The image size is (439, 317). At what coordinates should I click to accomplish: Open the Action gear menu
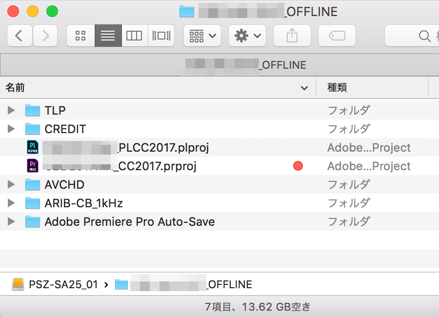[247, 36]
